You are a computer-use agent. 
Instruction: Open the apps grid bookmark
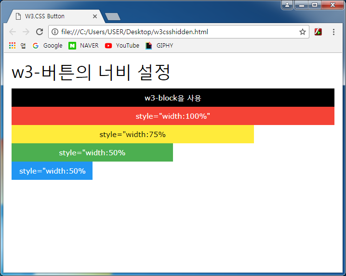[17, 46]
